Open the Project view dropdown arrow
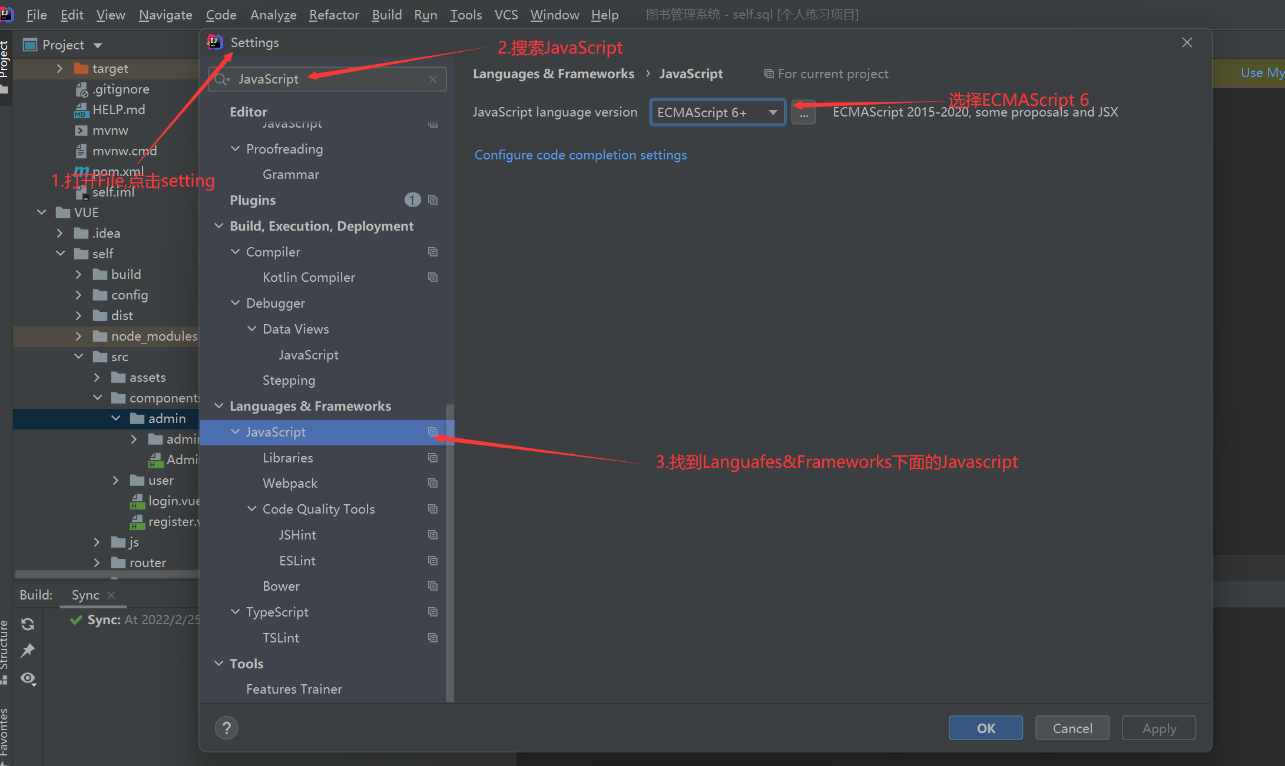This screenshot has height=766, width=1285. [x=98, y=45]
